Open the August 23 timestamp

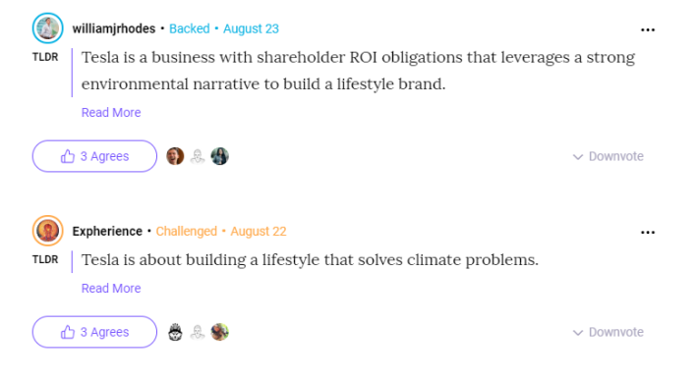pyautogui.click(x=251, y=28)
